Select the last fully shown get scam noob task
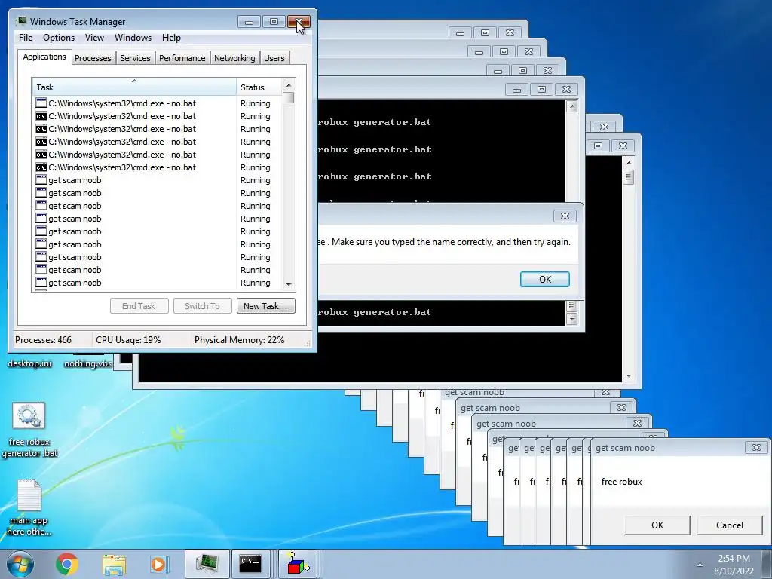 158,283
